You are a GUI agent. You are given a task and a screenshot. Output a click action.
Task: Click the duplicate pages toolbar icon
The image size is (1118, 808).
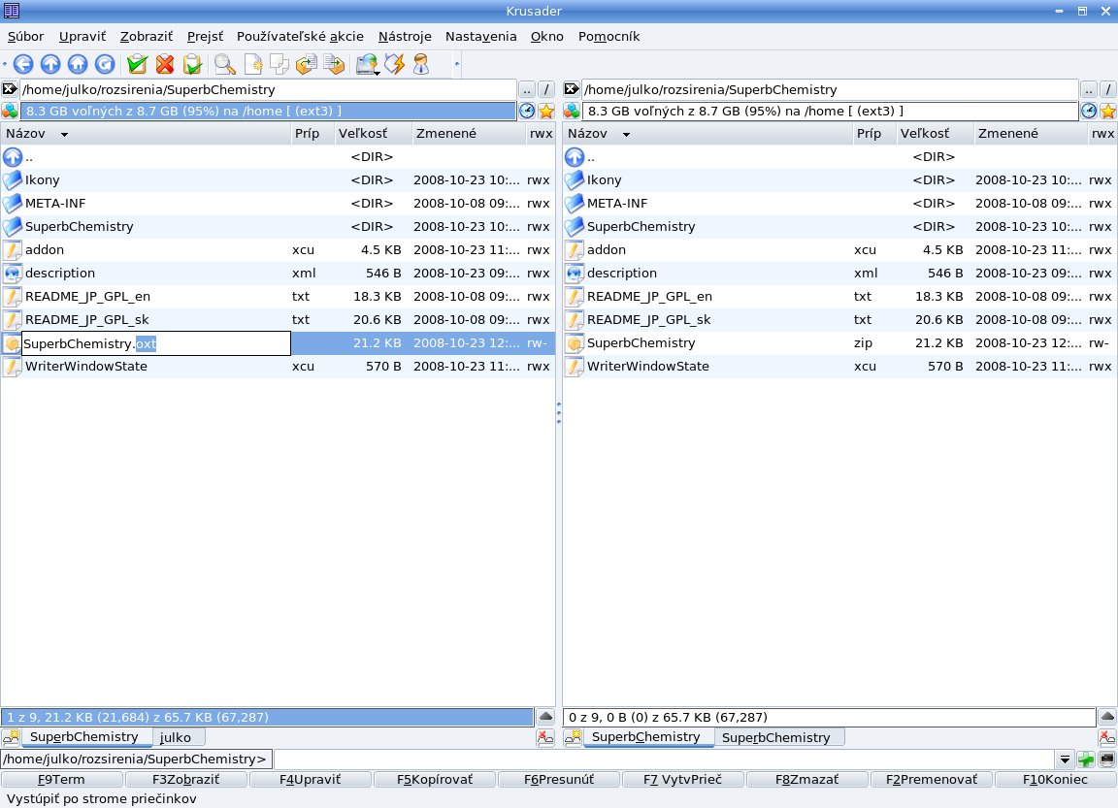(279, 64)
